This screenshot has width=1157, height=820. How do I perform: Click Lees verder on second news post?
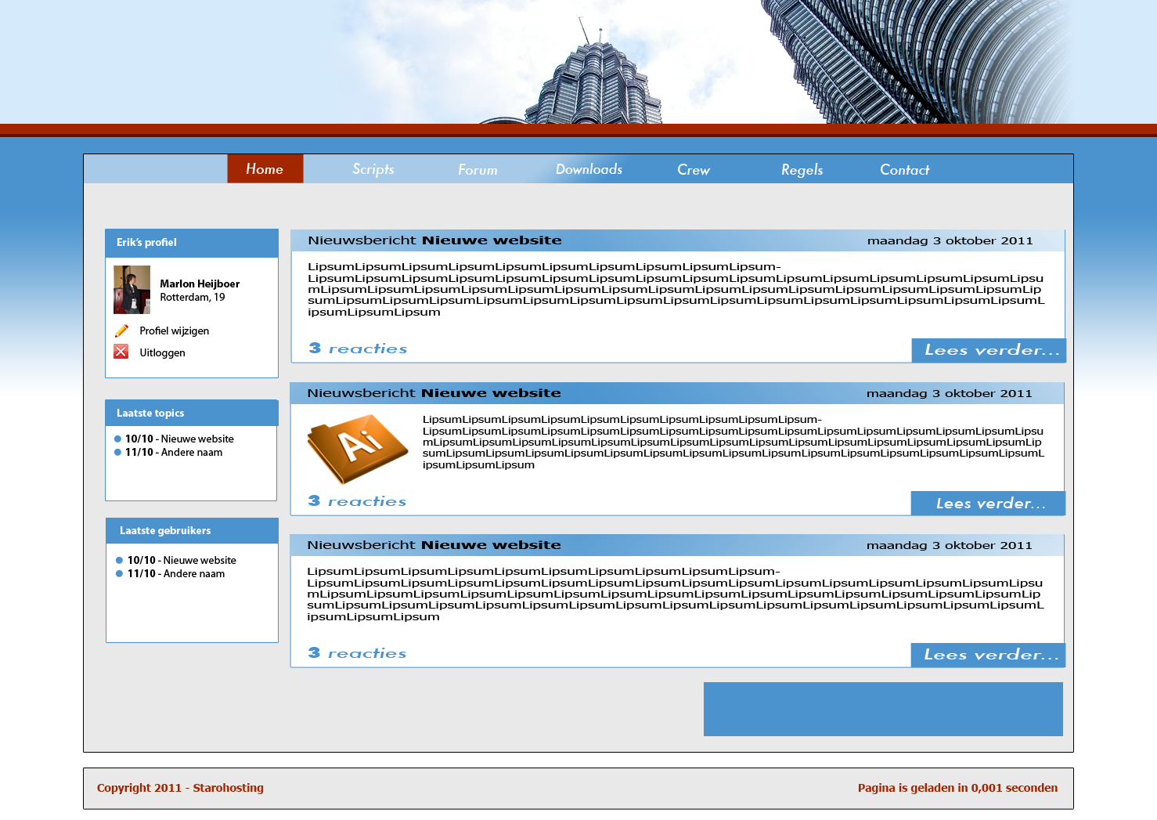click(988, 504)
